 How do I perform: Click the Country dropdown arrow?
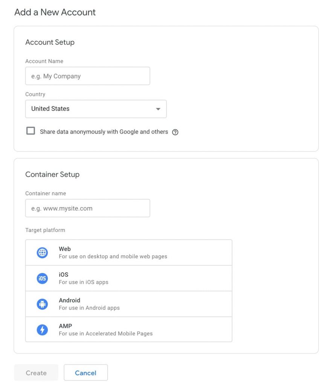(x=158, y=109)
